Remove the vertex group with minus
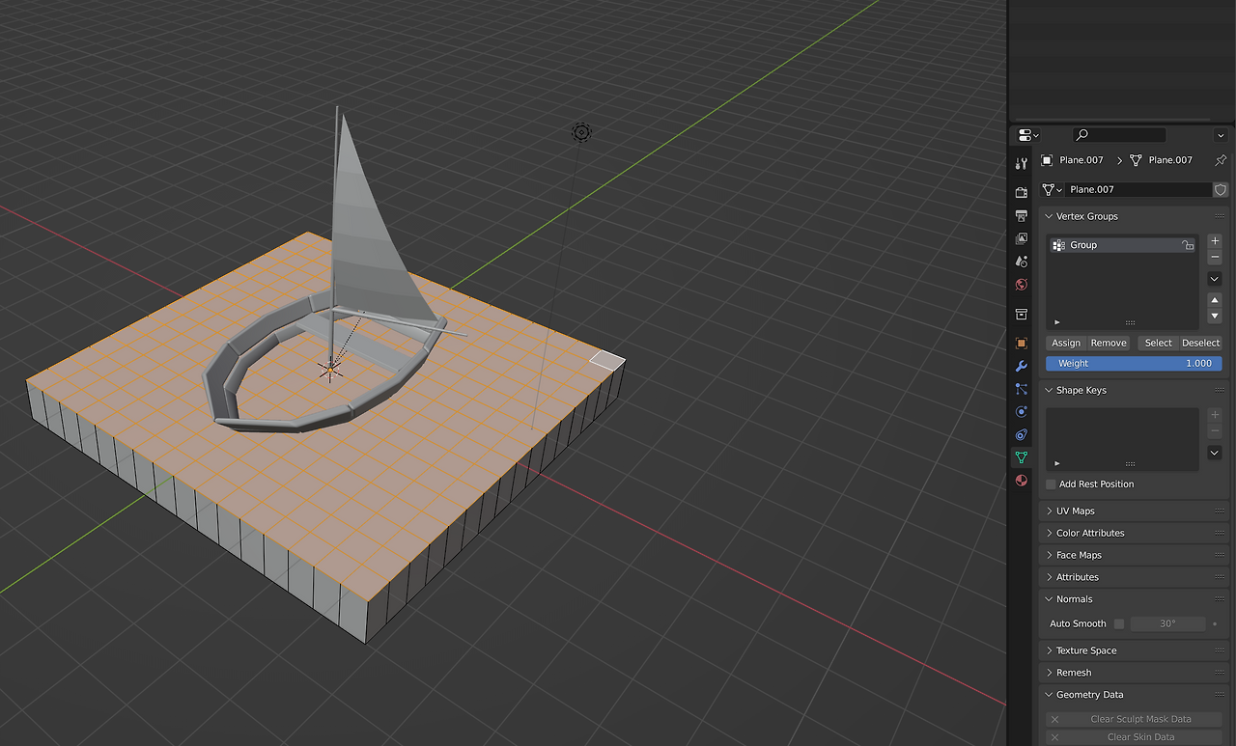Viewport: 1236px width, 746px height. [1215, 258]
